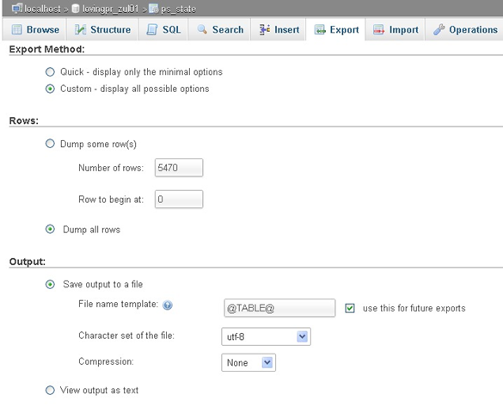Select Quick export method radio button
Screen dimensions: 503x413
coord(50,72)
